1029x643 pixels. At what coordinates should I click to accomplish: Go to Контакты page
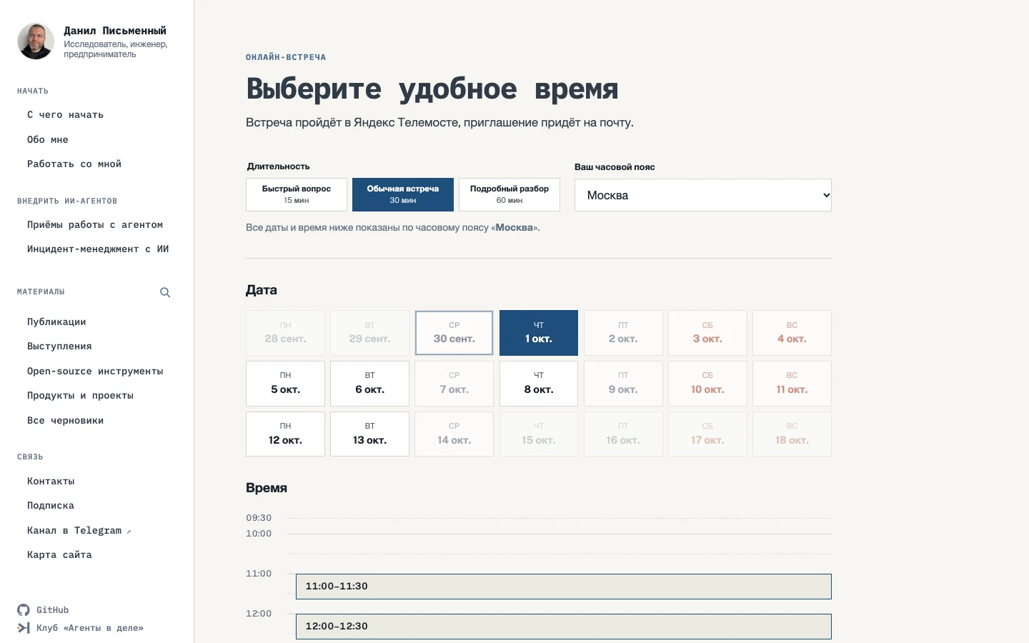(51, 482)
